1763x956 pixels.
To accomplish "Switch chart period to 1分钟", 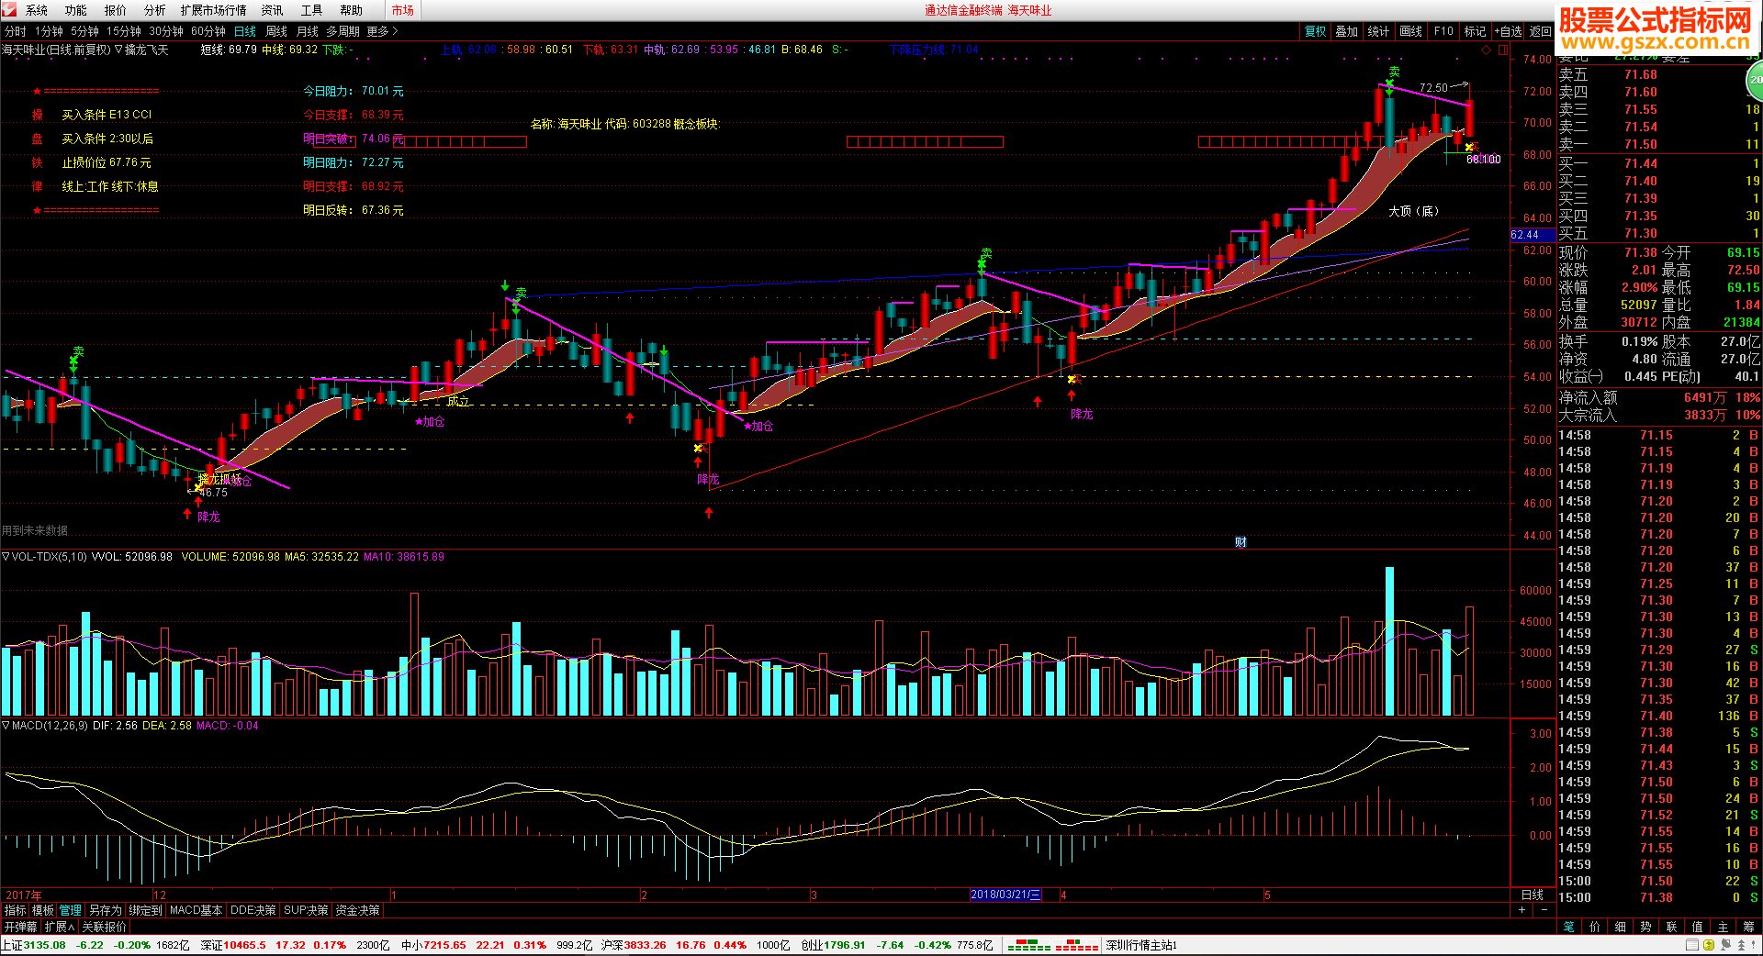I will tap(49, 31).
